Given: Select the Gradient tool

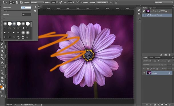Looking at the screenshot, I should point(2,51).
